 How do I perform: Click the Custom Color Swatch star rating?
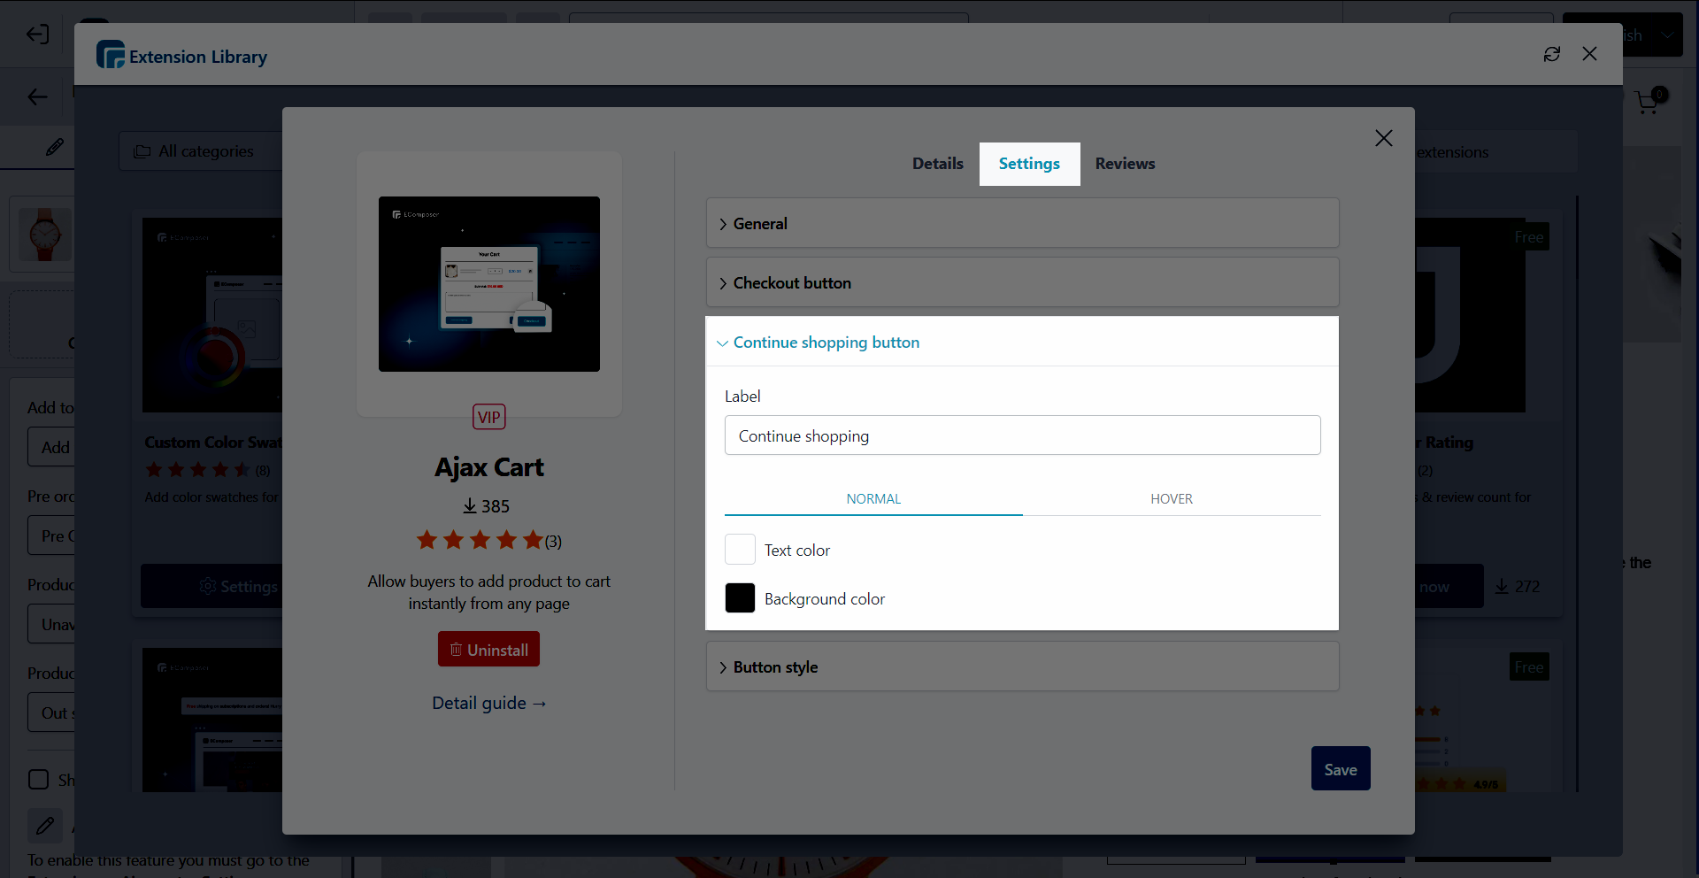coord(197,470)
